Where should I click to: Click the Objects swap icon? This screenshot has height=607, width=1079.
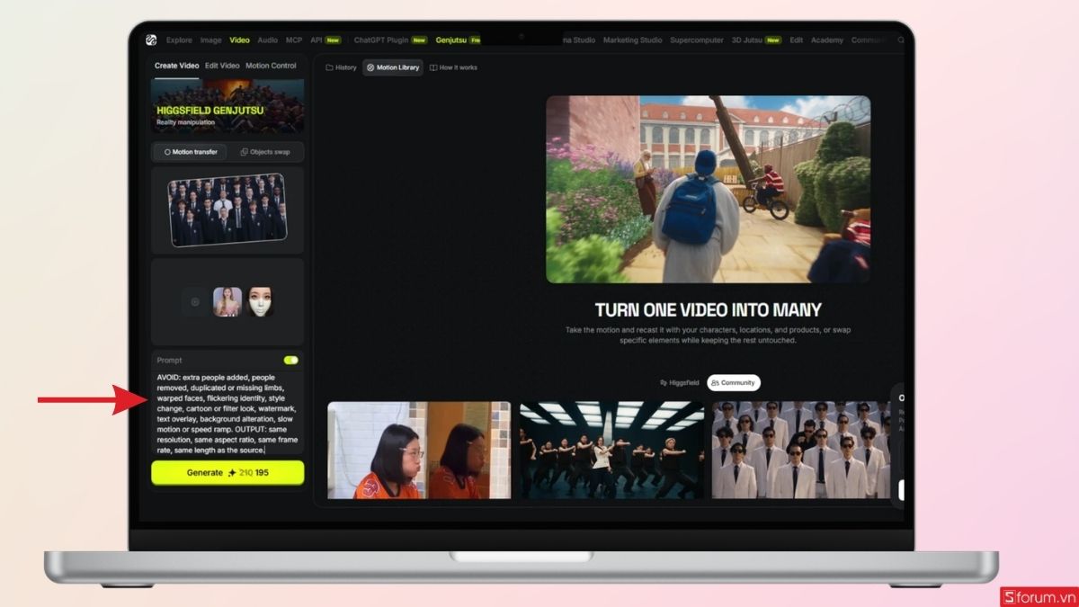pyautogui.click(x=244, y=152)
